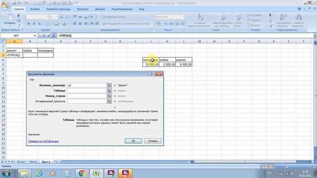Click range selector icon beside Искомое_значение field
The width and height of the screenshot is (317, 178).
109,86
